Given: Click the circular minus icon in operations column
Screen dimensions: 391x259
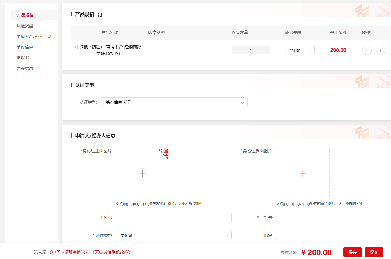Looking at the screenshot, I should coord(367,50).
